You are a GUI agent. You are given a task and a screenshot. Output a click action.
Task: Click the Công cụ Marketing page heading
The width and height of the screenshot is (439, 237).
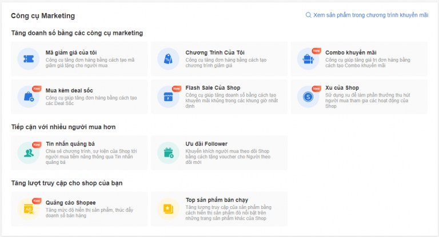tap(43, 16)
